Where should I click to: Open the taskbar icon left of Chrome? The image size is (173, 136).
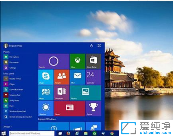click(103, 133)
